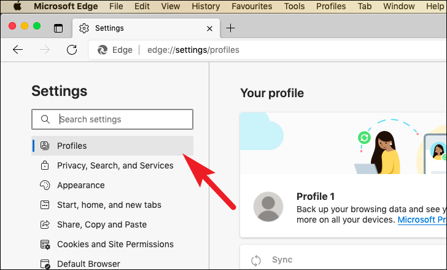447x270 pixels.
Task: Select Profiles in settings sidebar
Action: pos(112,146)
